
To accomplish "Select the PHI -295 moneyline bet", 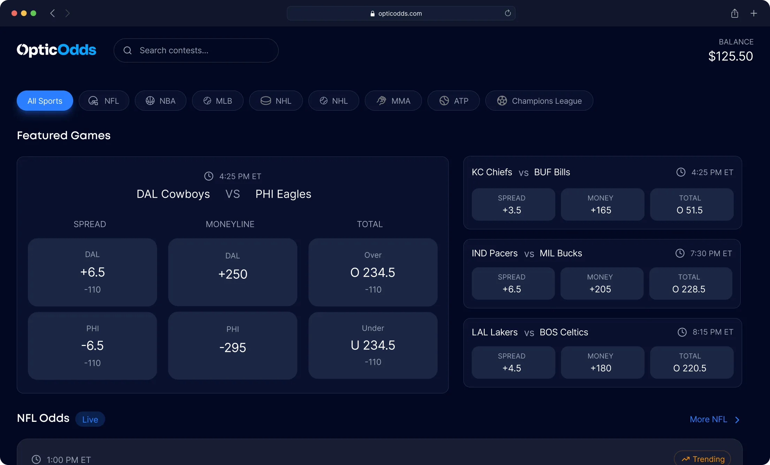I will coord(232,346).
